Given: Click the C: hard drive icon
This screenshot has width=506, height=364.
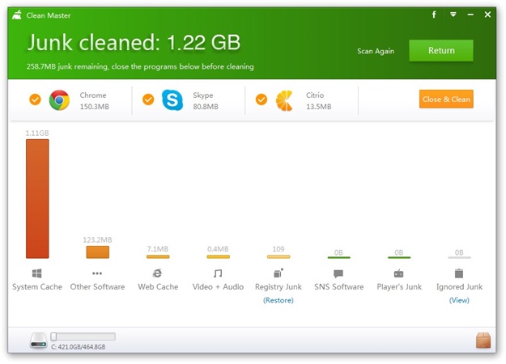Looking at the screenshot, I should pos(39,341).
